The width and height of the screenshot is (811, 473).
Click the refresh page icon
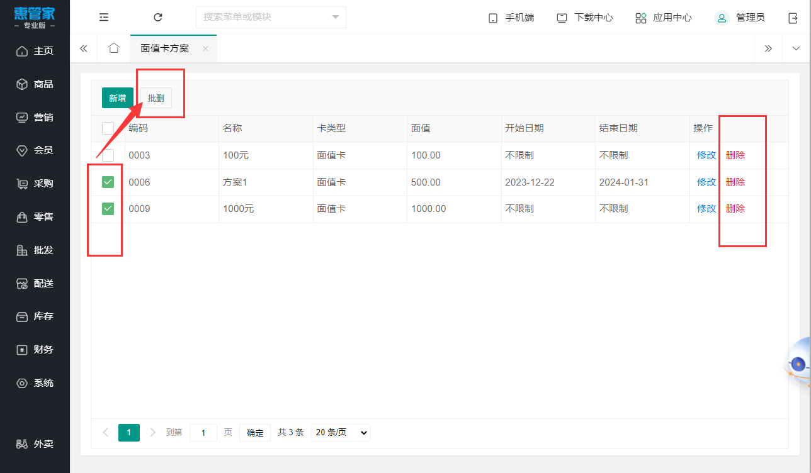(x=158, y=18)
